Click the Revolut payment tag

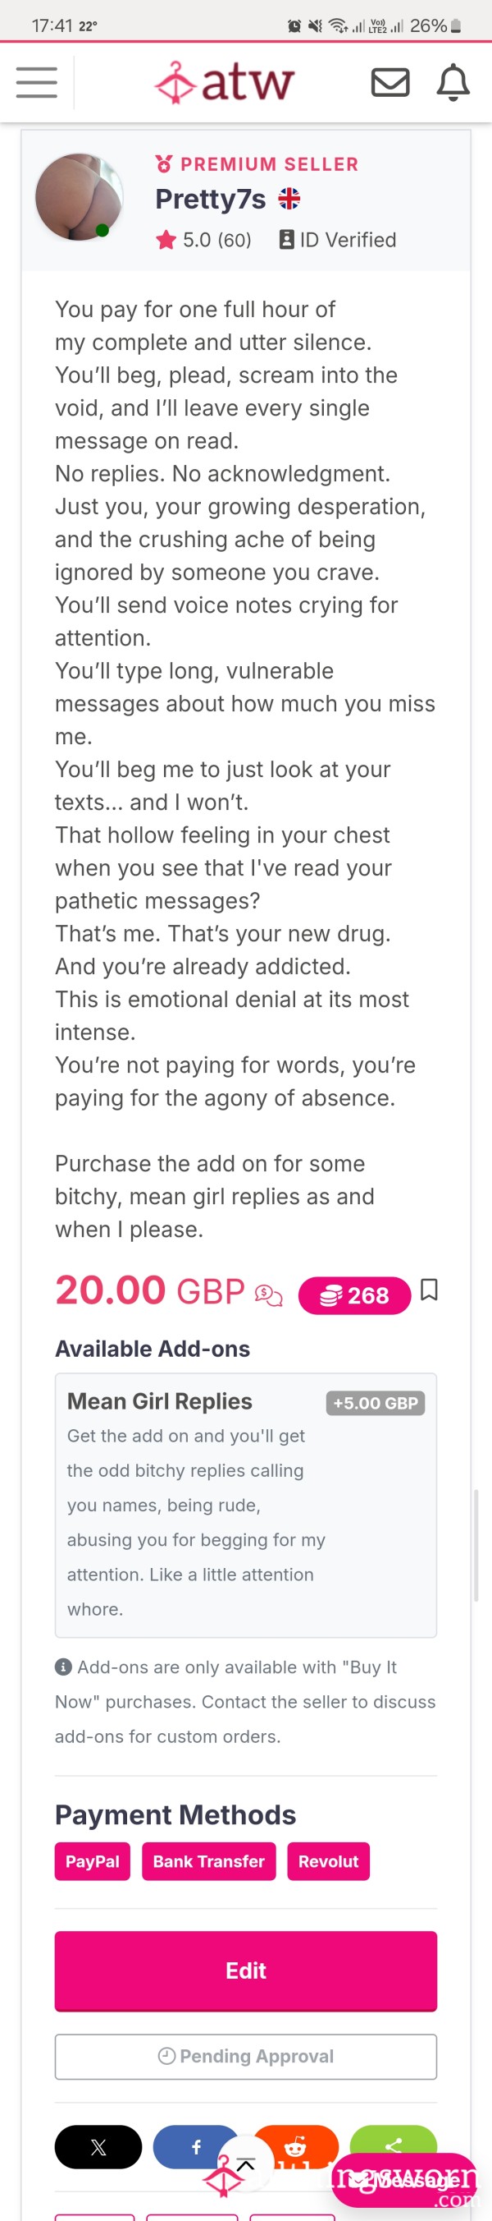329,1860
